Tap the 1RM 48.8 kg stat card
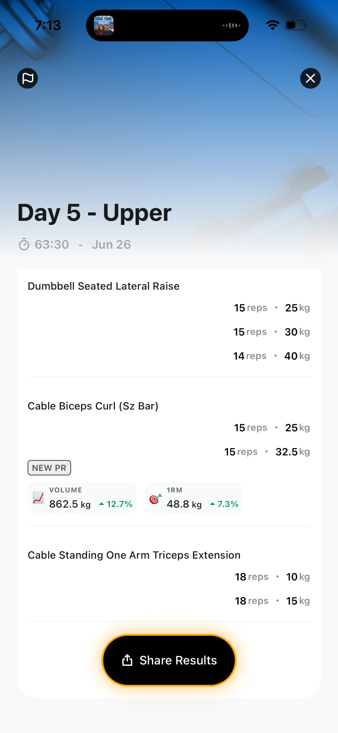Viewport: 338px width, 733px height. 194,498
